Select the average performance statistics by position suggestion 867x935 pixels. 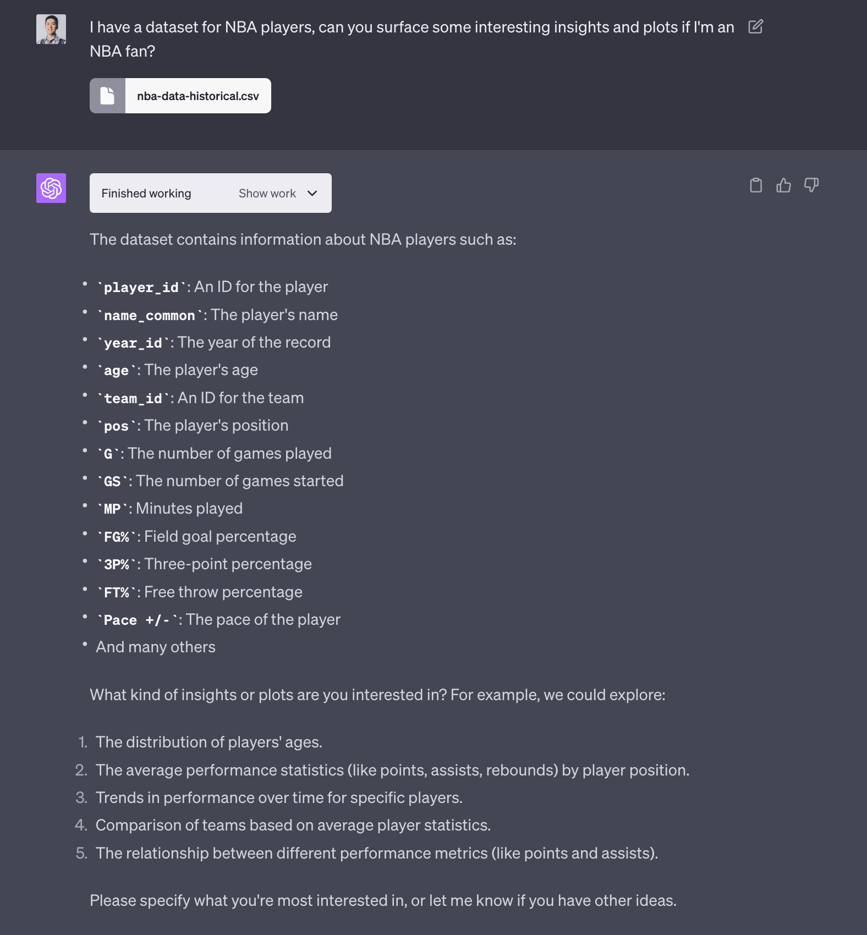392,771
